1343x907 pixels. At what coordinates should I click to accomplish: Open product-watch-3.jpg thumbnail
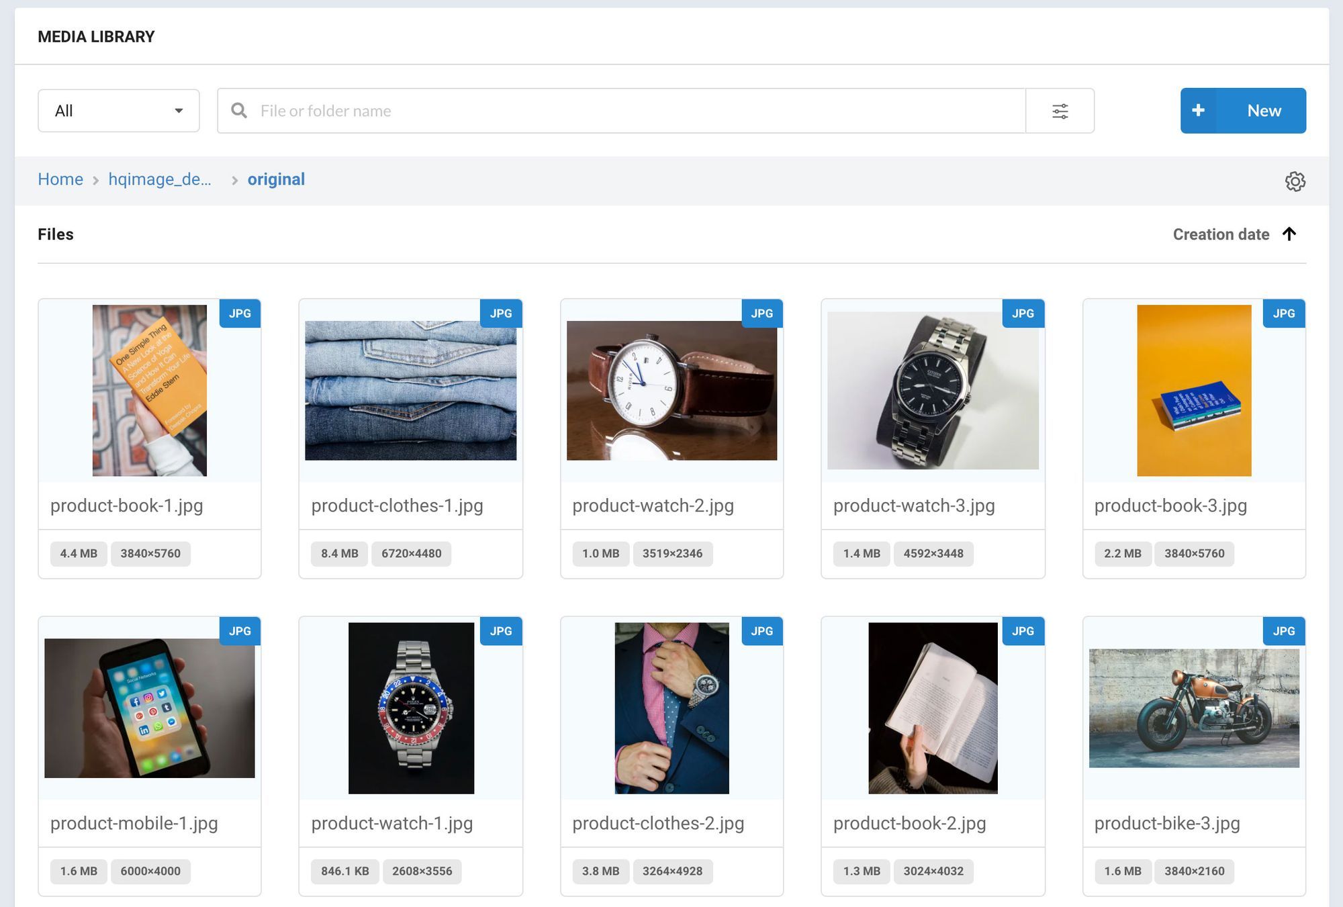click(x=933, y=391)
